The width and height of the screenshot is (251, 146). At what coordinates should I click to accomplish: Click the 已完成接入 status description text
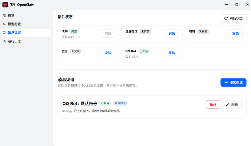pyautogui.click(x=97, y=111)
